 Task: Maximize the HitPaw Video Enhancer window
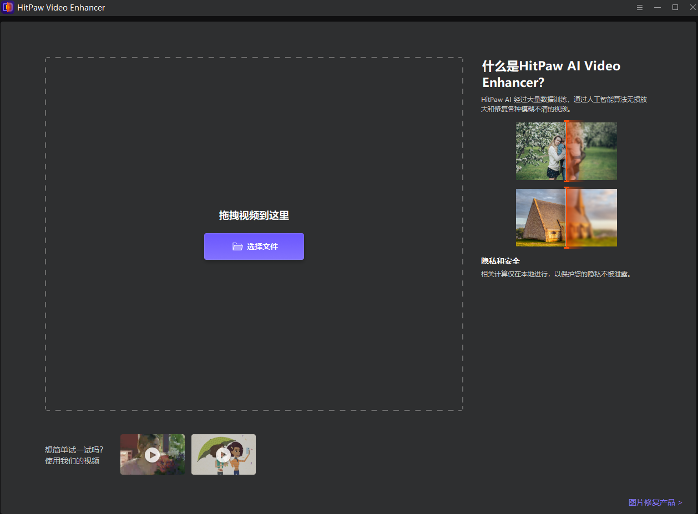point(675,8)
